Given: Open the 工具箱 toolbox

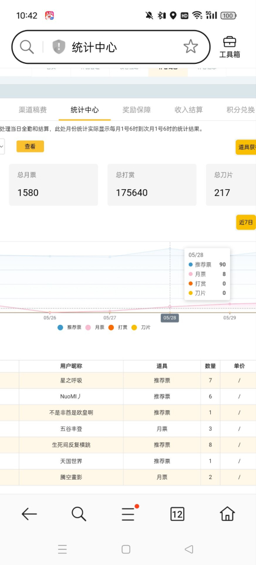Looking at the screenshot, I should pyautogui.click(x=229, y=47).
